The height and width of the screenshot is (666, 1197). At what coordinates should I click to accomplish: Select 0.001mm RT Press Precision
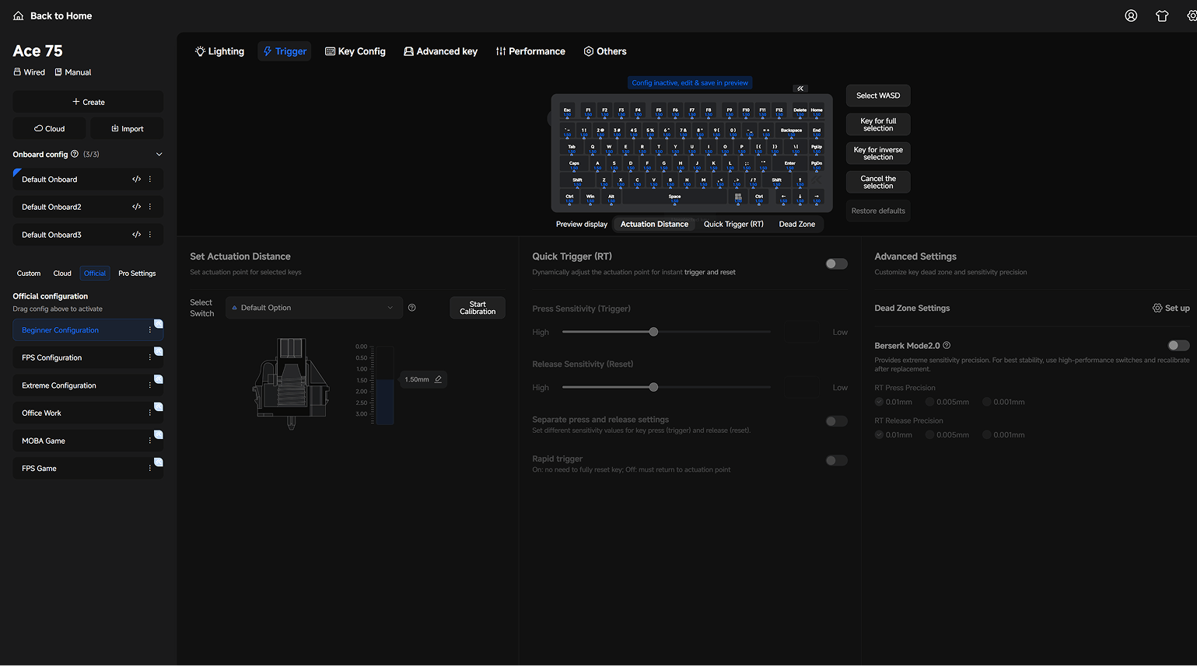[986, 402]
